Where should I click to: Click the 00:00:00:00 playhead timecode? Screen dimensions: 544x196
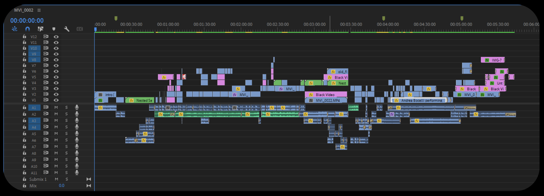point(27,21)
